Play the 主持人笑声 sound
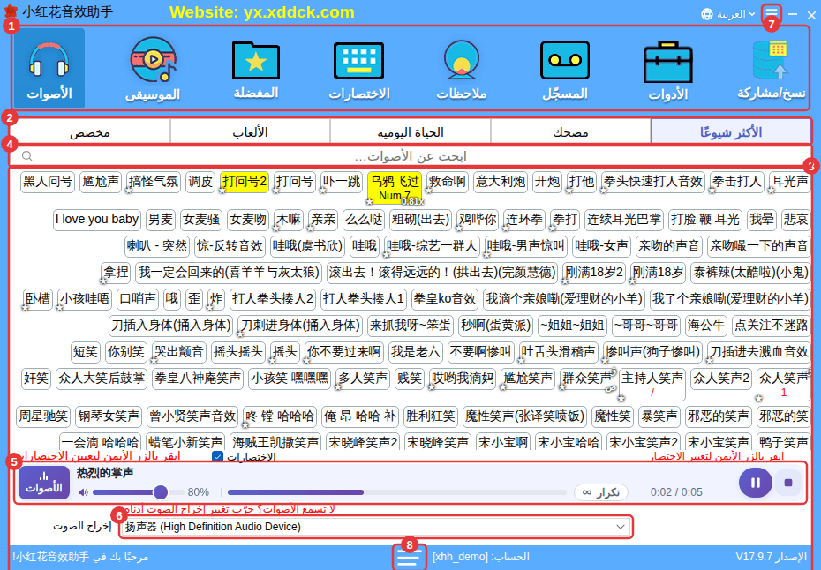The image size is (821, 570). coord(652,384)
